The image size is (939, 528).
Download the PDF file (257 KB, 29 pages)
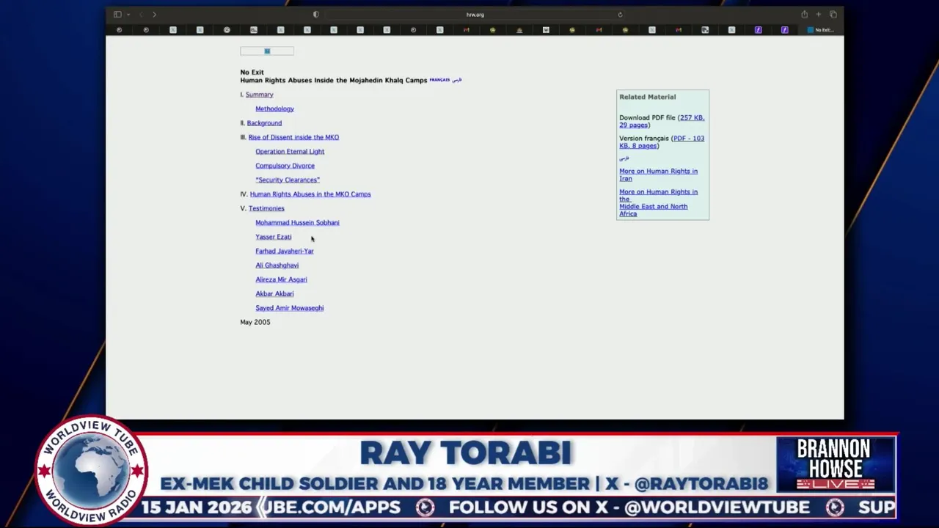point(662,121)
